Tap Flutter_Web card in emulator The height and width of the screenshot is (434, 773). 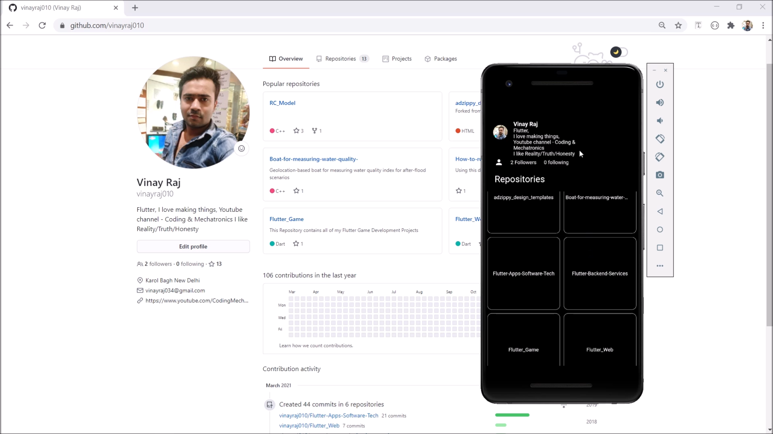(x=600, y=340)
